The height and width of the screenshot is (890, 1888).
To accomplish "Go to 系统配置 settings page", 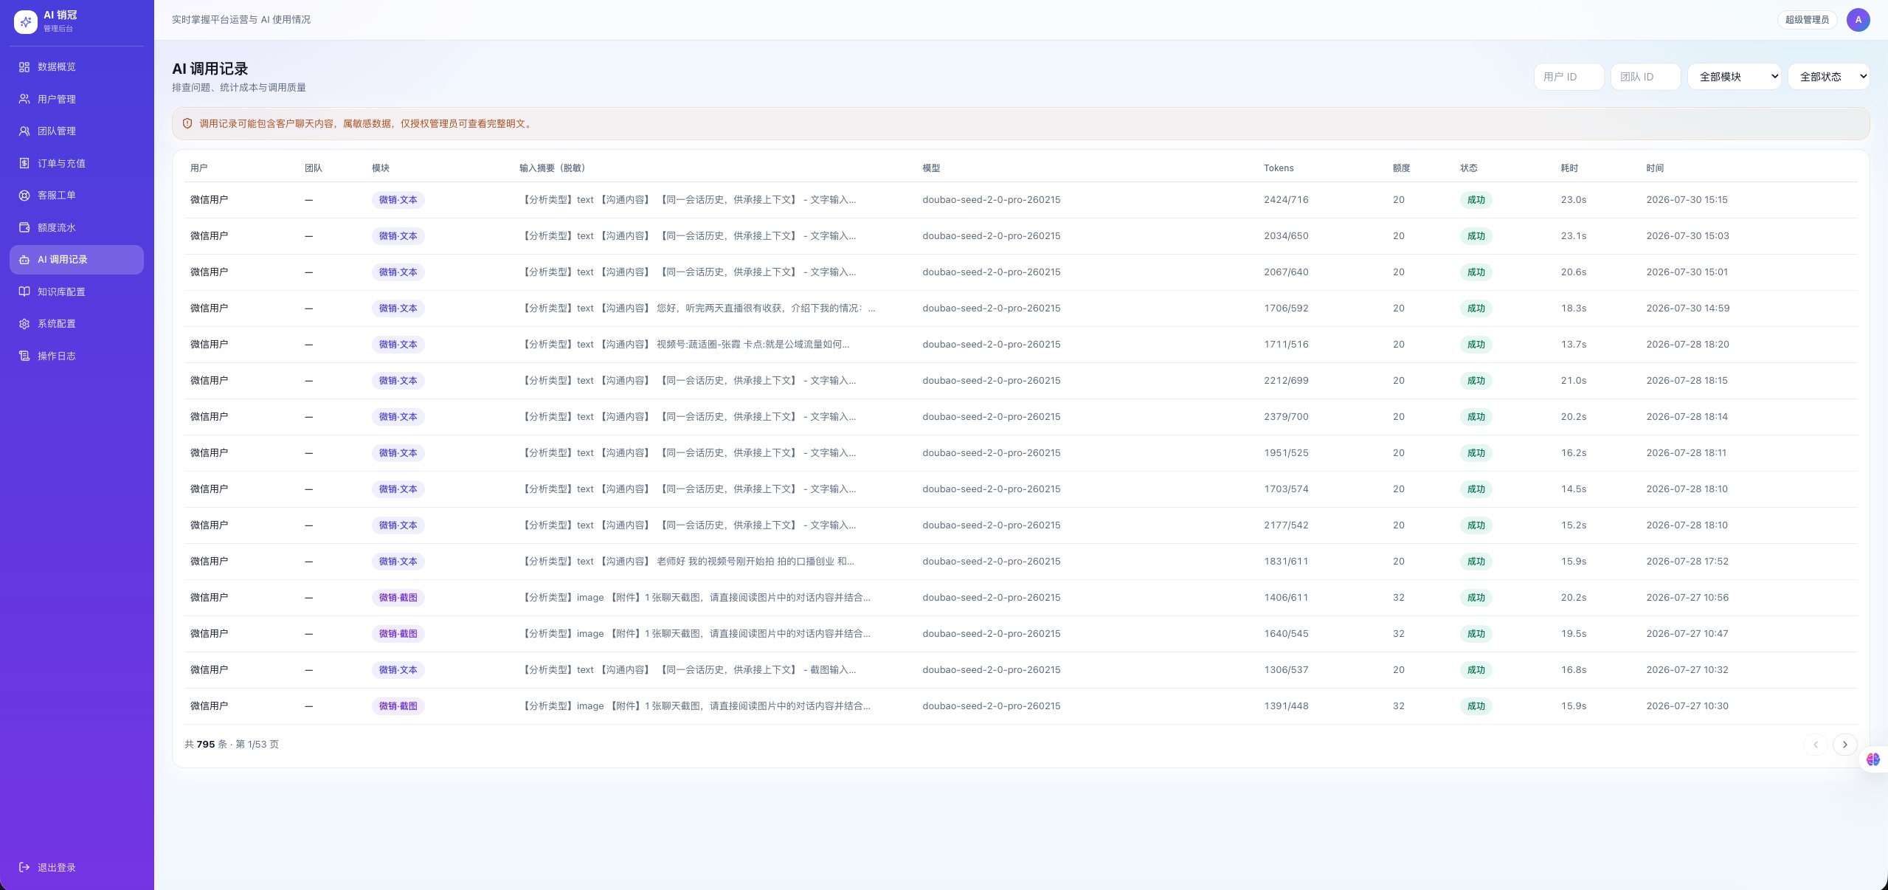I will [x=77, y=324].
